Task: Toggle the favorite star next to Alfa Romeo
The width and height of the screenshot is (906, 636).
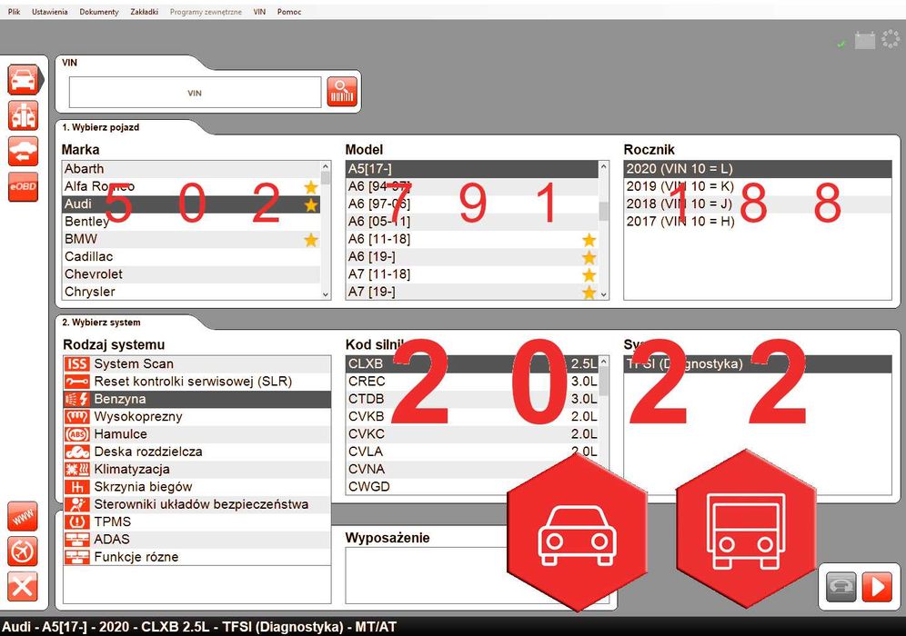Action: pos(311,186)
